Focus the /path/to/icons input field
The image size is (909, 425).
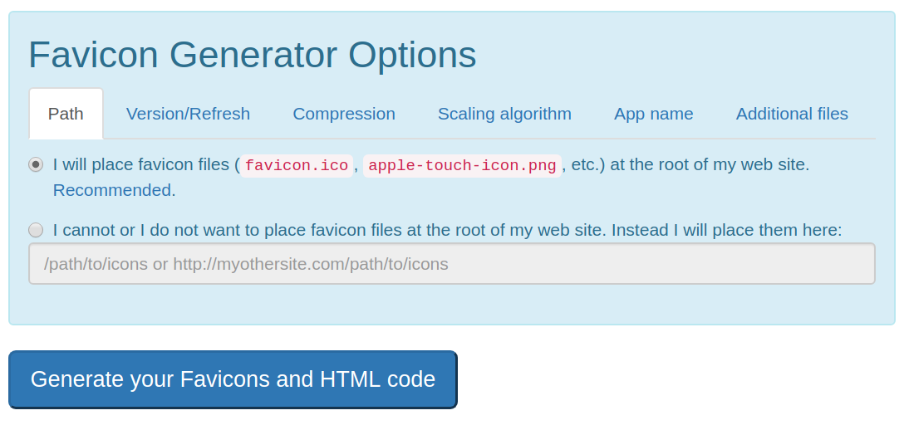tap(452, 264)
